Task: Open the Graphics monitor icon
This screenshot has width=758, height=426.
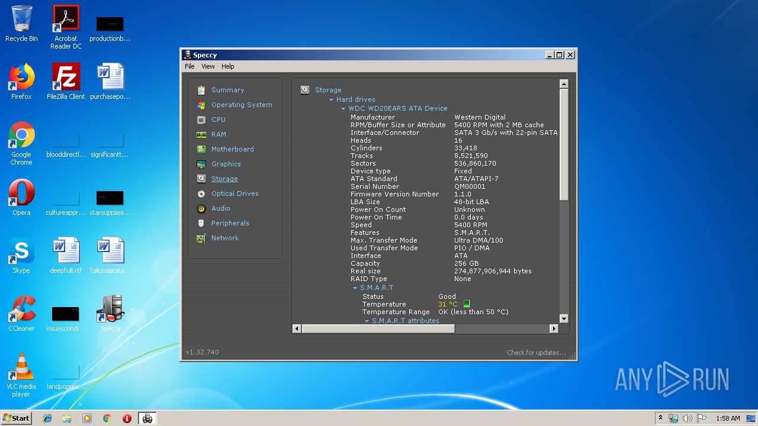Action: (x=201, y=164)
